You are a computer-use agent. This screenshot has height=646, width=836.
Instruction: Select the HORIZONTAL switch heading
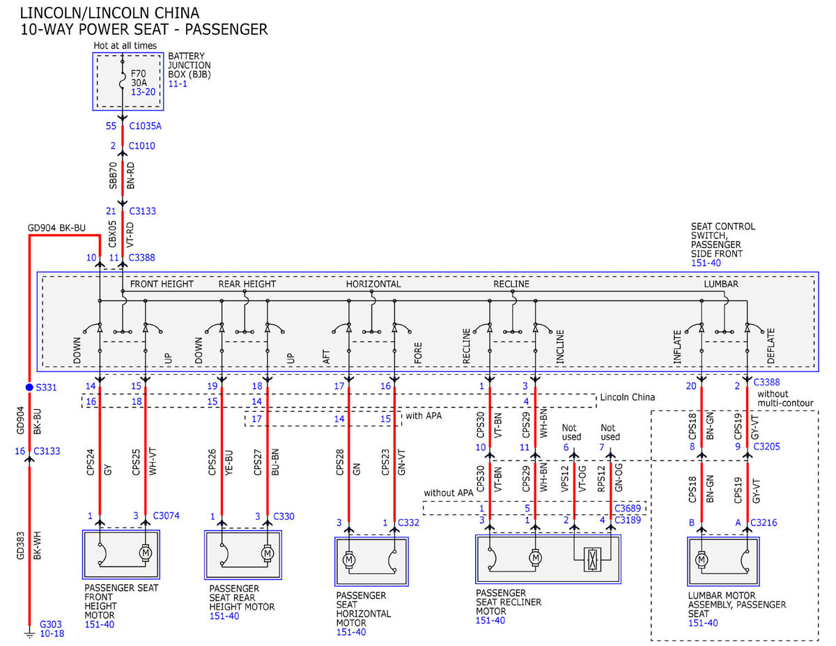[373, 284]
